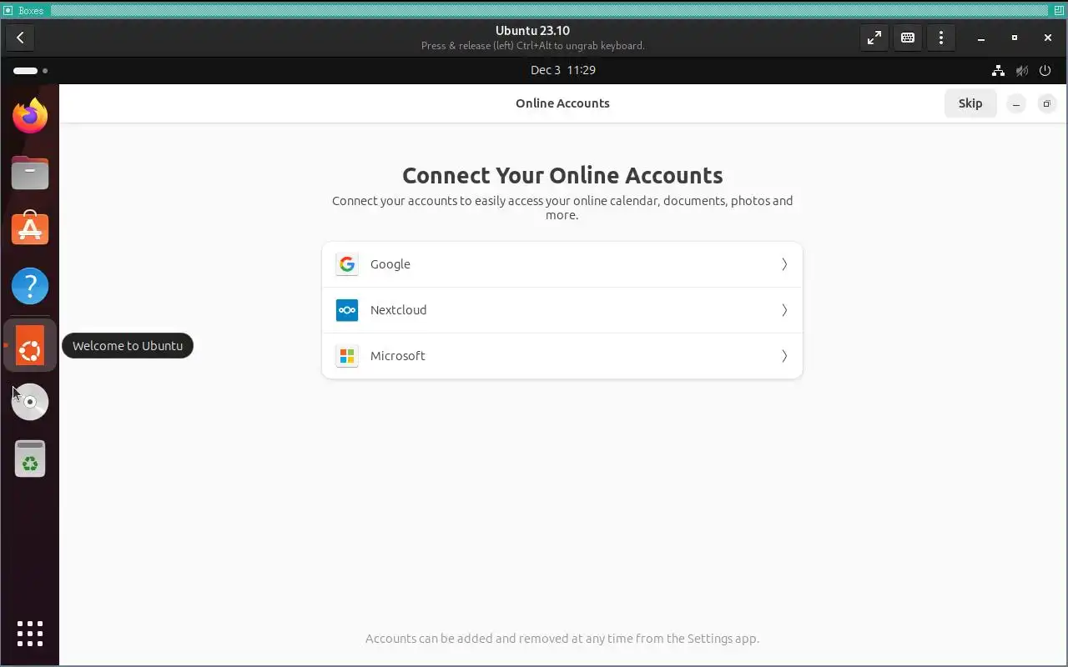The height and width of the screenshot is (667, 1068).
Task: Expand the Microsoft account chevron
Action: 784,356
